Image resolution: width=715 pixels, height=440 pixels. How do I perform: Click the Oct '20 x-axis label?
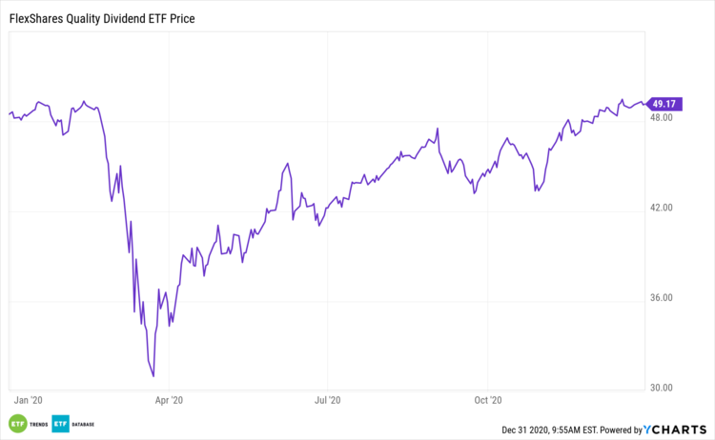coord(487,402)
